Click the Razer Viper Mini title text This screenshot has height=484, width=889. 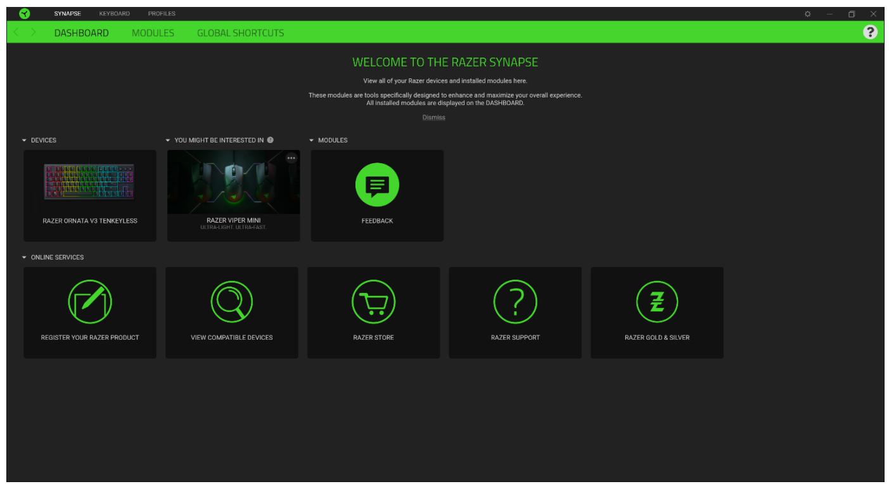(x=234, y=220)
